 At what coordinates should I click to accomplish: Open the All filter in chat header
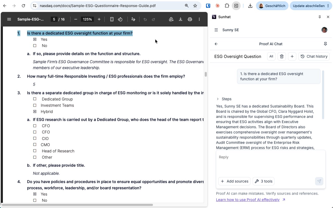(271, 56)
